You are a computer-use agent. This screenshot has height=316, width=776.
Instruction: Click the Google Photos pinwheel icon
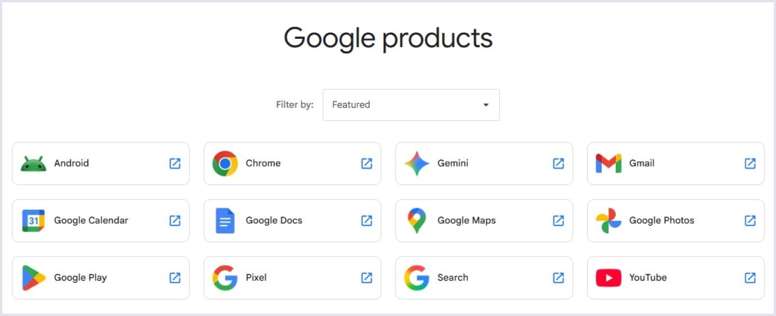click(x=608, y=220)
